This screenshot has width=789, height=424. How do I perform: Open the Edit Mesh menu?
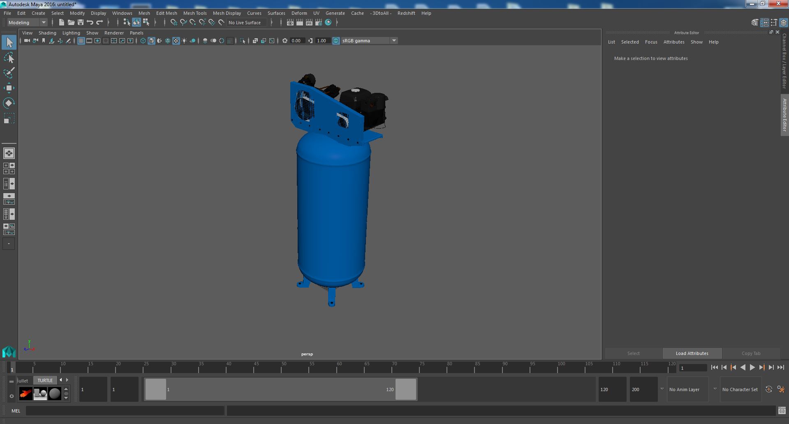[x=167, y=13]
